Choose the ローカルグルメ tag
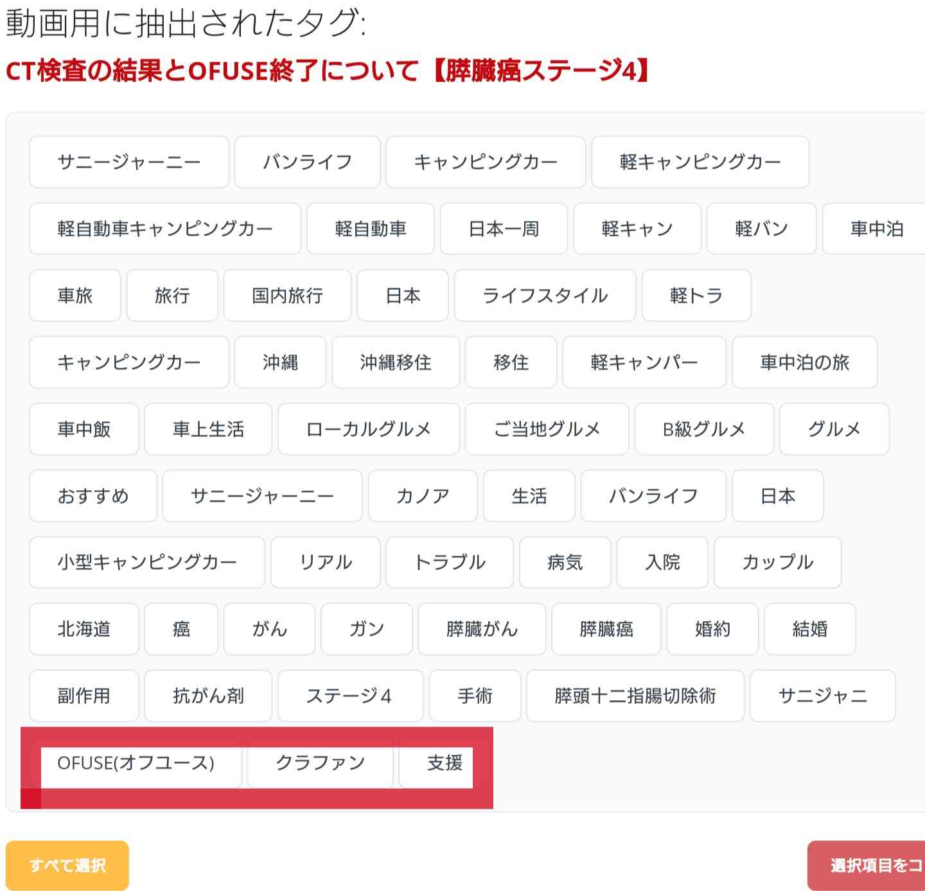925x891 pixels. (369, 429)
